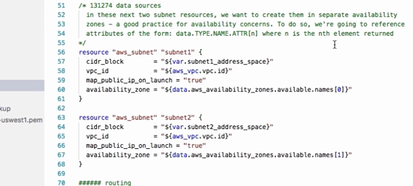Click the "names[0]" index expression
Viewport: 413px width, 186px height.
[x=330, y=90]
